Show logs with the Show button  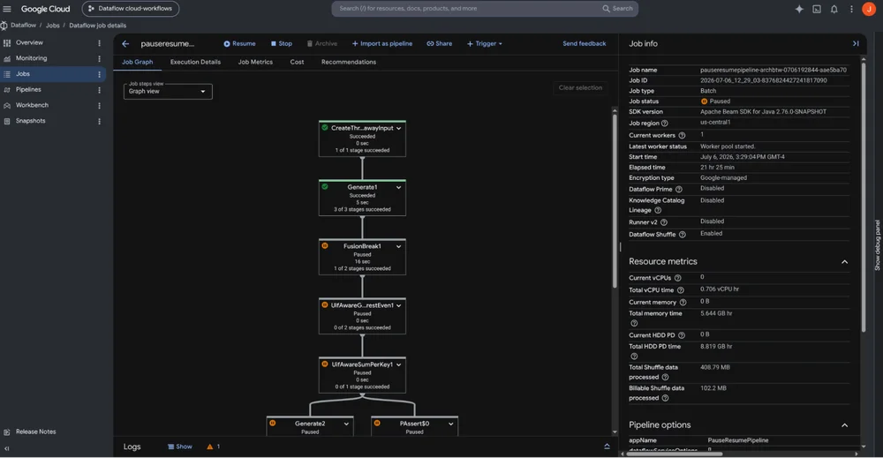click(179, 447)
